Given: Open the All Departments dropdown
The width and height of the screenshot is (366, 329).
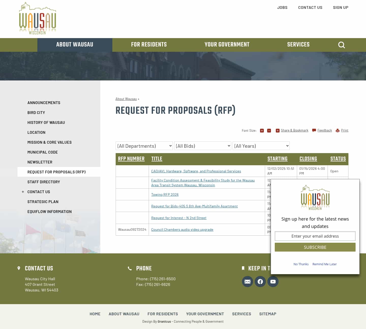Looking at the screenshot, I should click(x=144, y=146).
